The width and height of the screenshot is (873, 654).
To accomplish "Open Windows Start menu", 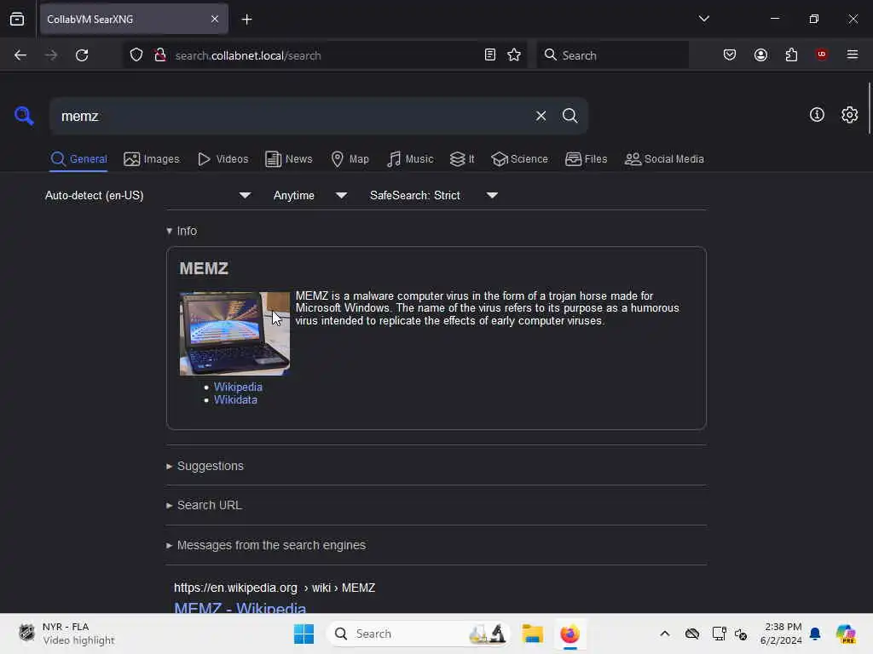I will [304, 634].
